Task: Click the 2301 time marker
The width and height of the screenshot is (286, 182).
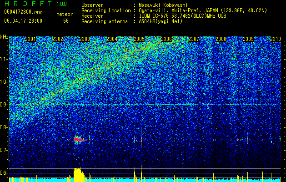Action: 30,39
